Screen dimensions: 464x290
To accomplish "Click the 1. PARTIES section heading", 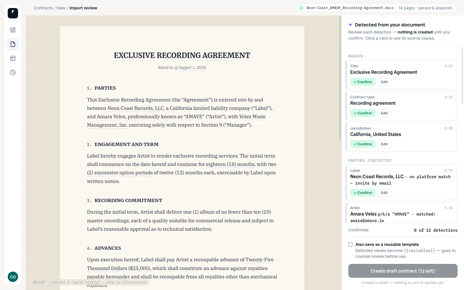I will (101, 88).
